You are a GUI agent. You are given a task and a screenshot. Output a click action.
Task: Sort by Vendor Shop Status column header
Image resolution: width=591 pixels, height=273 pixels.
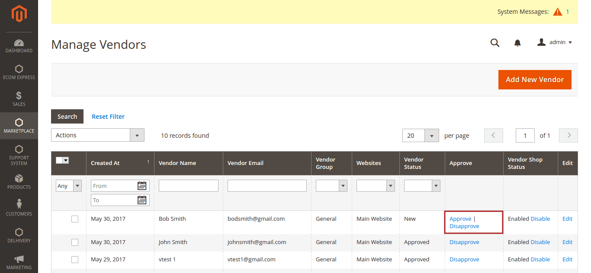pyautogui.click(x=530, y=163)
